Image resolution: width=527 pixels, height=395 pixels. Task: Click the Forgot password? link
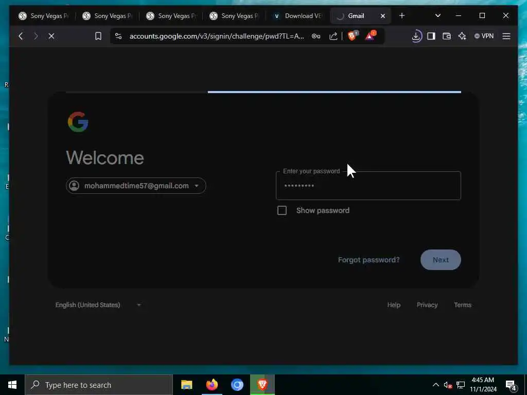(x=368, y=260)
